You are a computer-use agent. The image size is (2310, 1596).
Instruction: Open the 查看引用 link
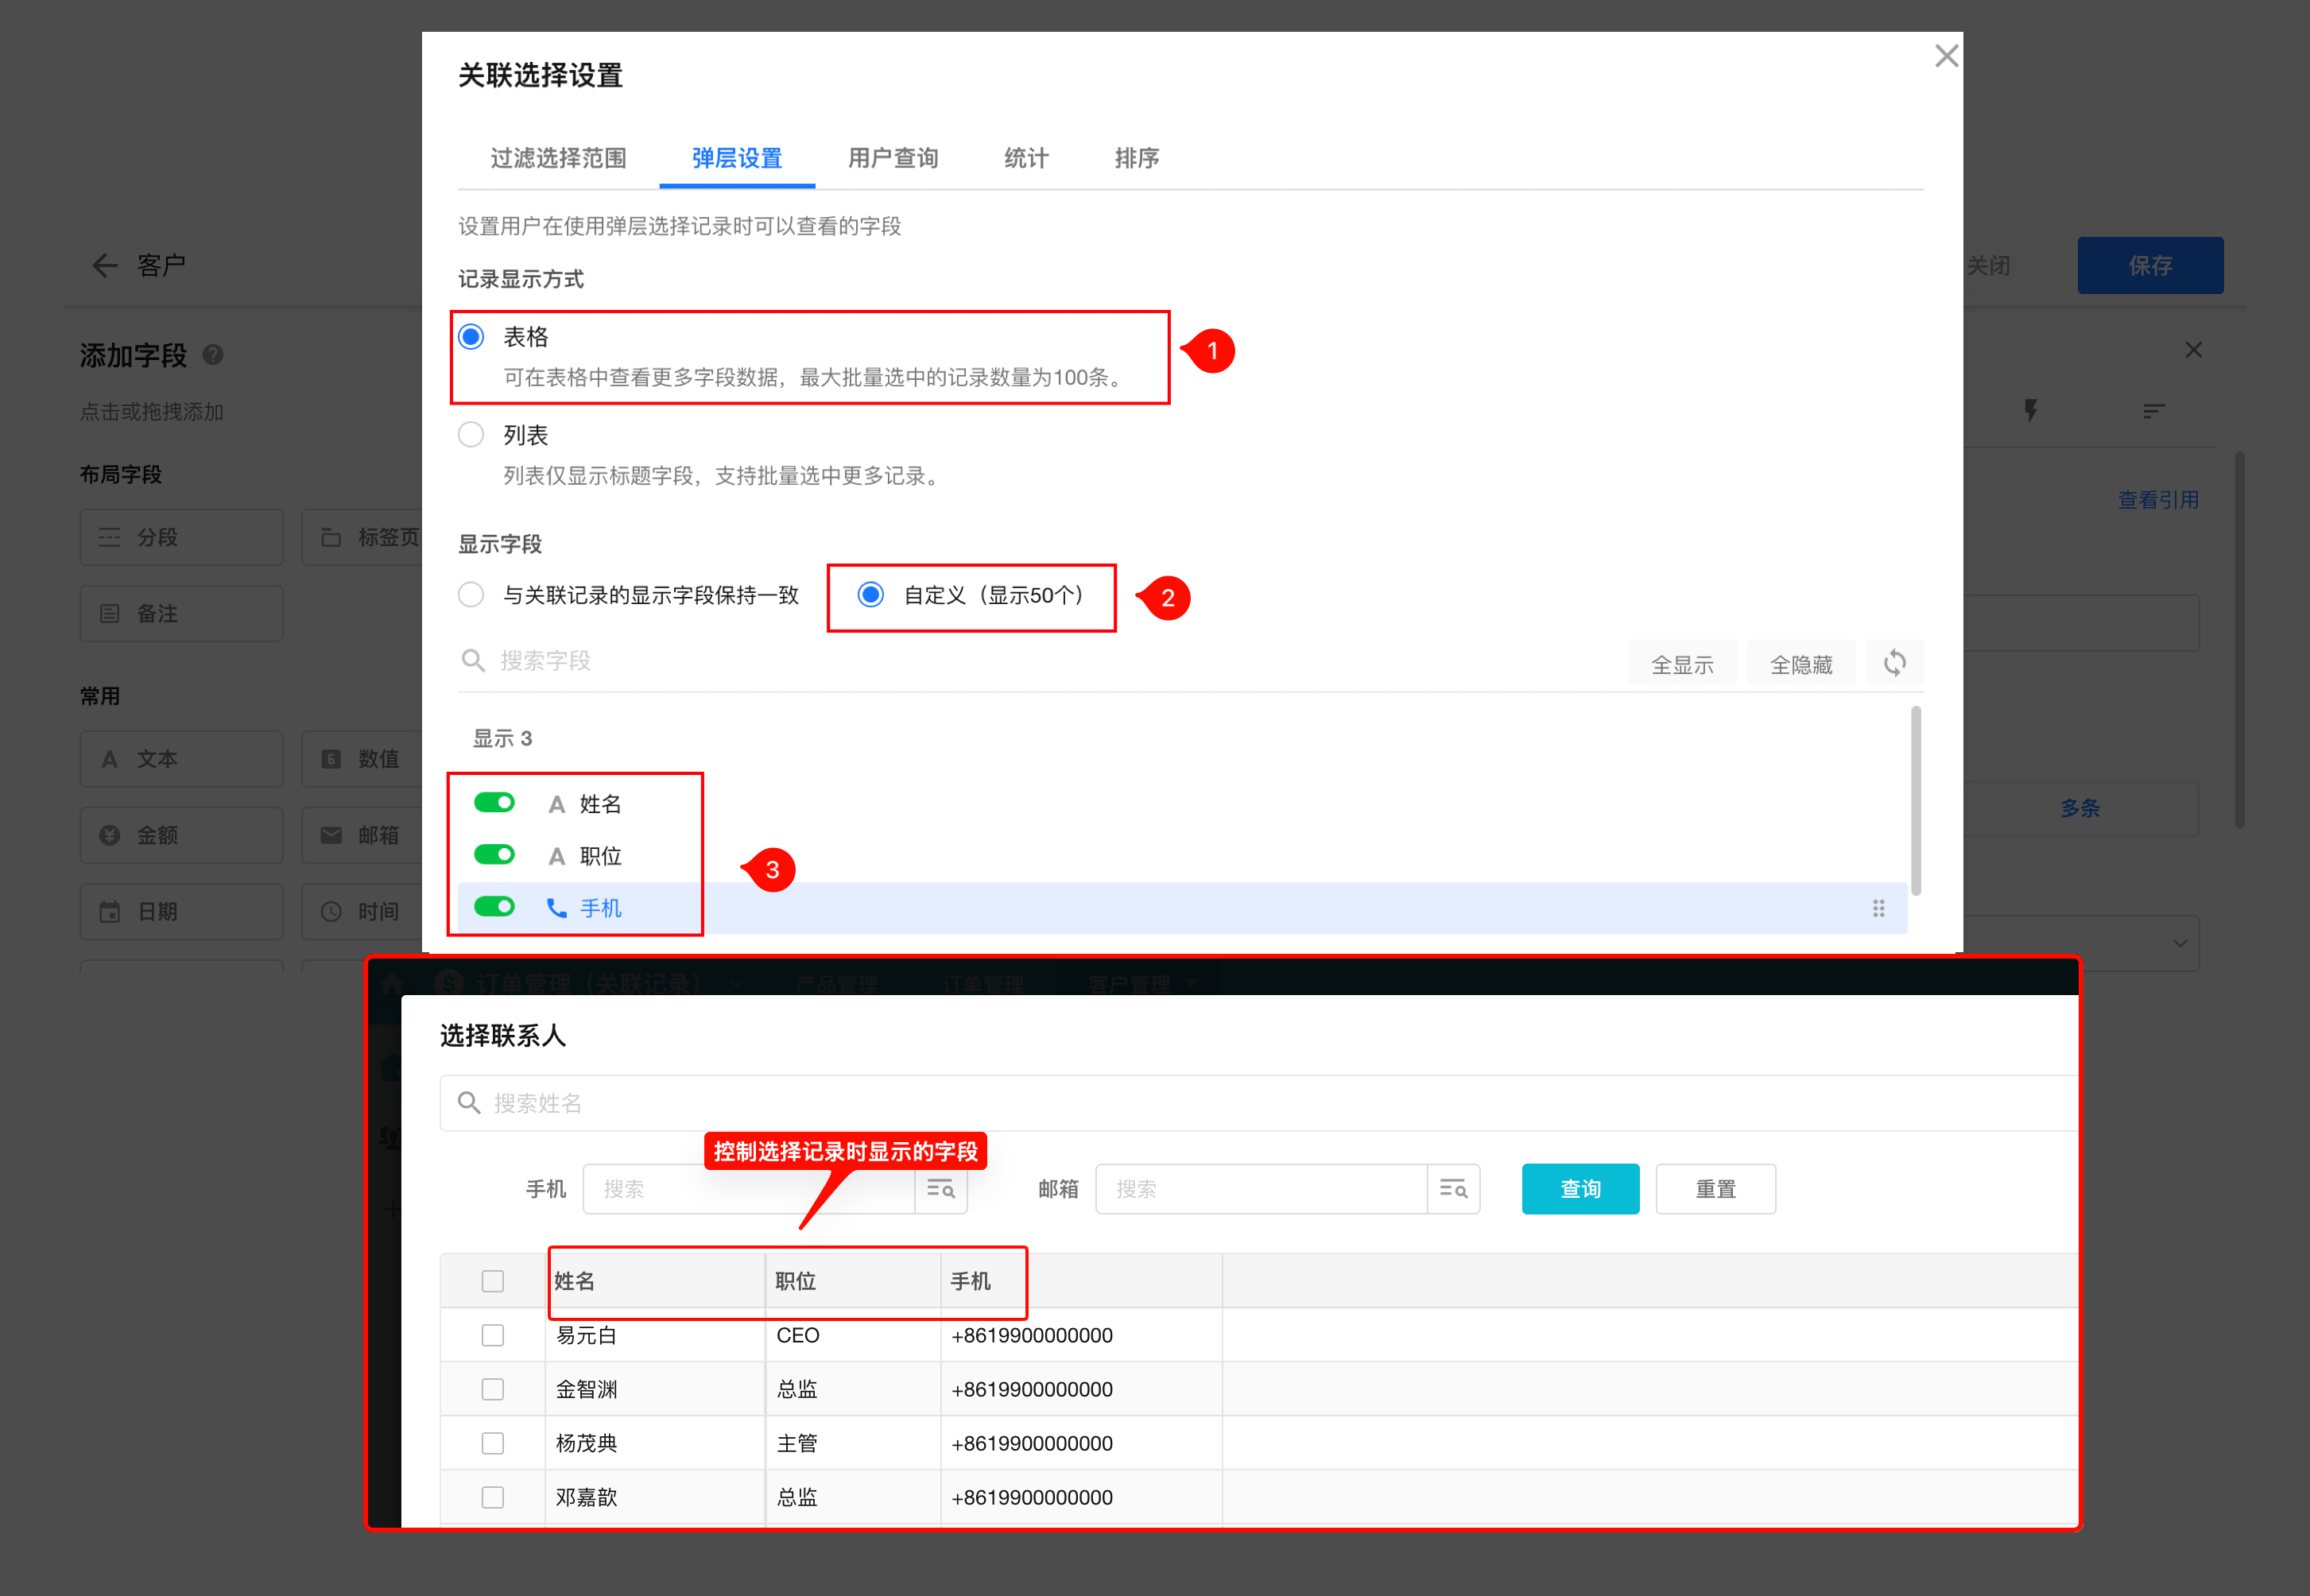click(2157, 500)
